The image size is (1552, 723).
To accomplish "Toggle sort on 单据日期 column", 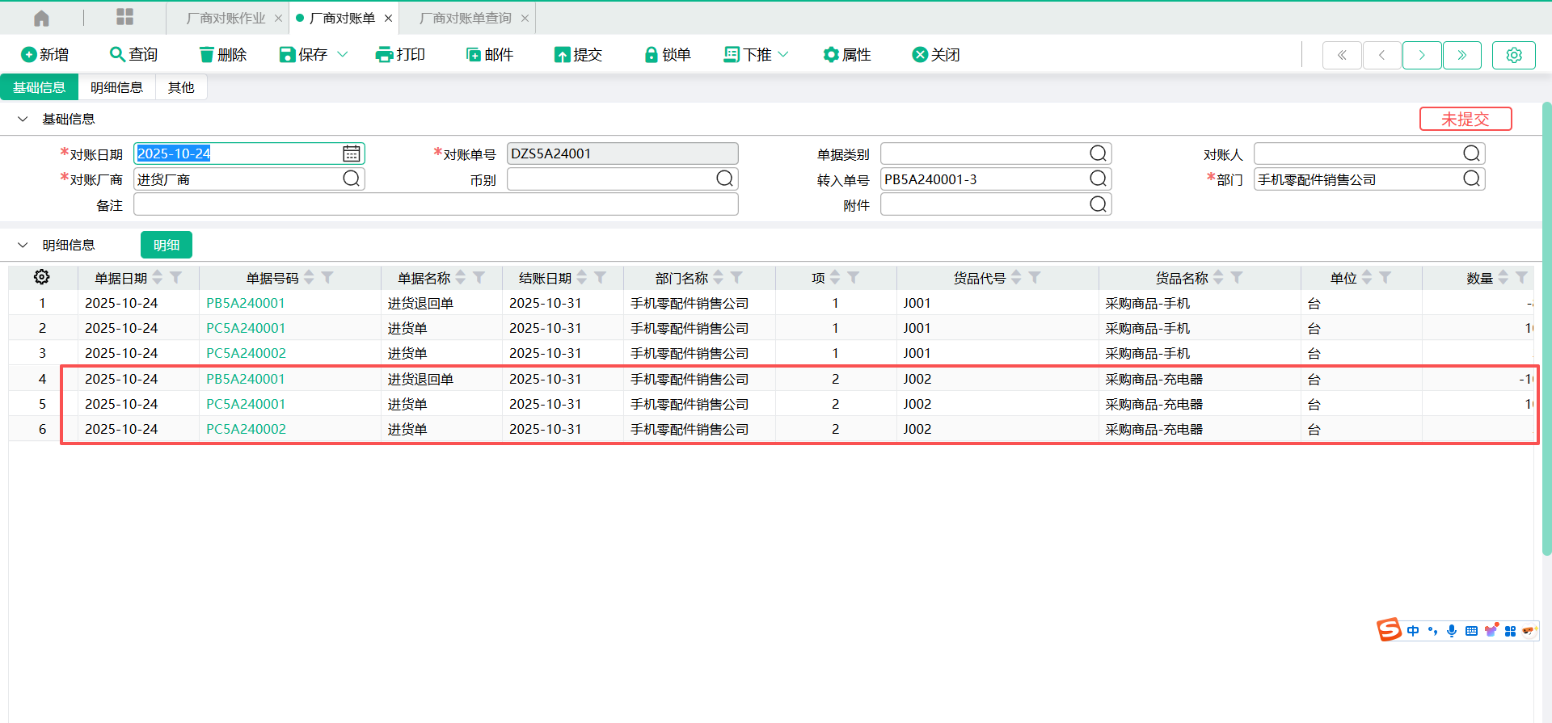I will click(158, 278).
